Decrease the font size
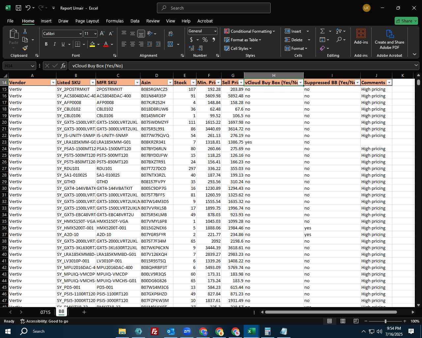422x338 pixels. point(111,33)
